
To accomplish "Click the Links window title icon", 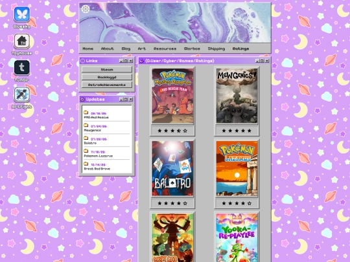I will pyautogui.click(x=82, y=61).
